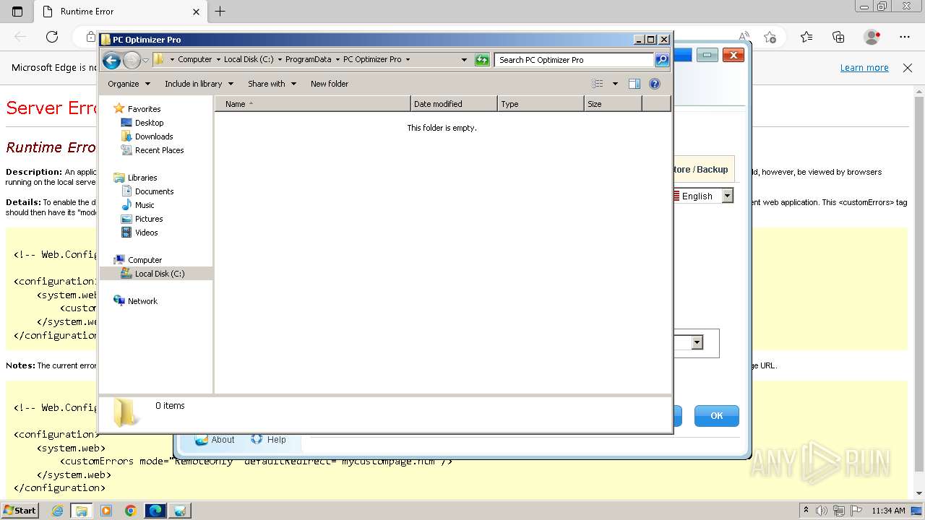Open Music library in navigation pane
Viewport: 925px width, 520px height.
tap(145, 205)
